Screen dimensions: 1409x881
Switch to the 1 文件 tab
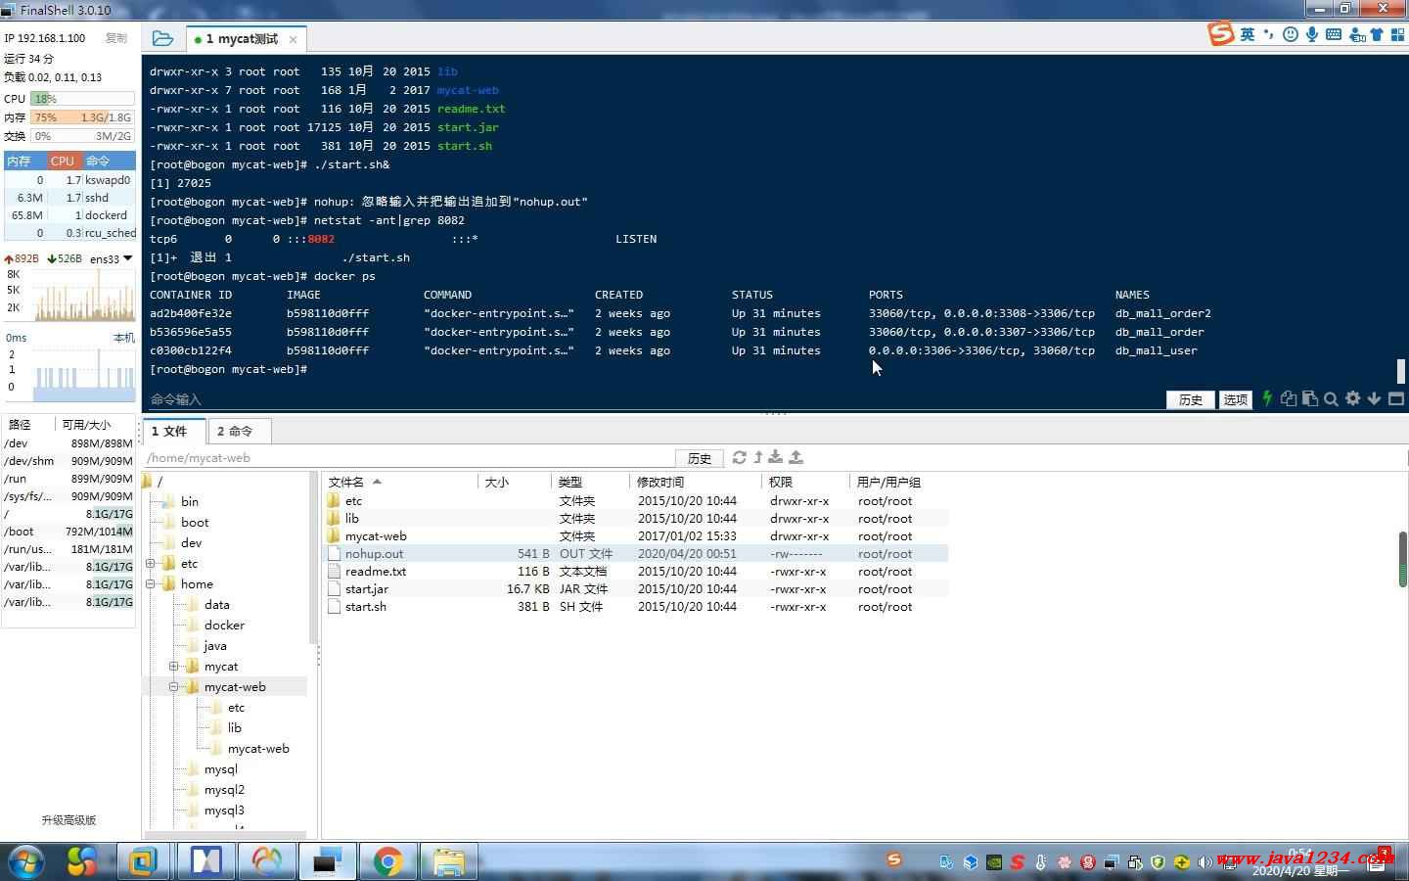[173, 431]
